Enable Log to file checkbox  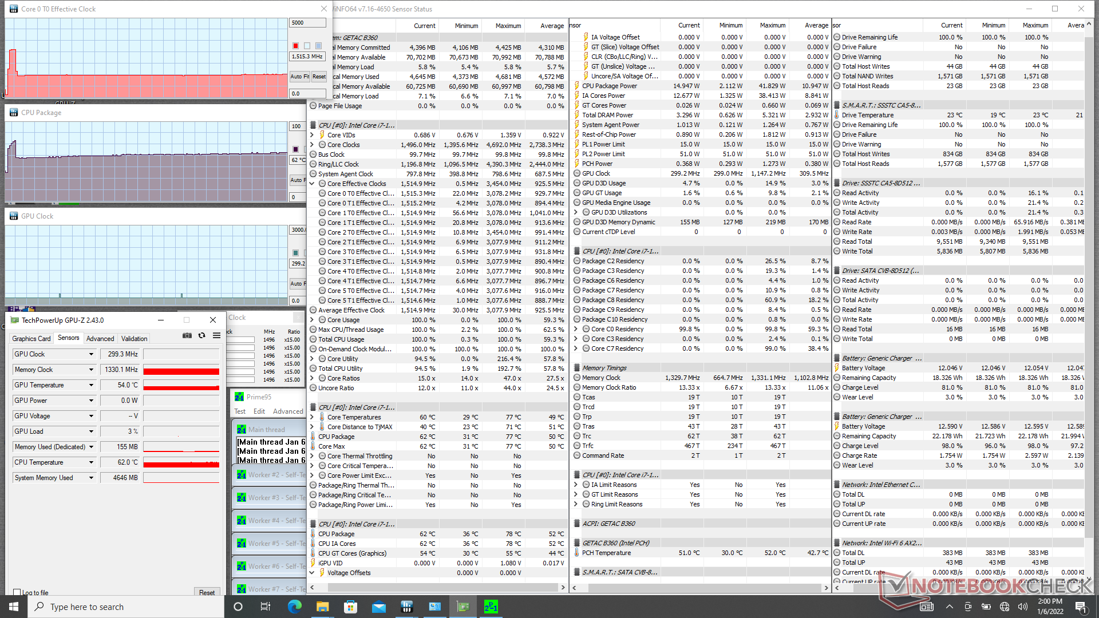pos(17,593)
